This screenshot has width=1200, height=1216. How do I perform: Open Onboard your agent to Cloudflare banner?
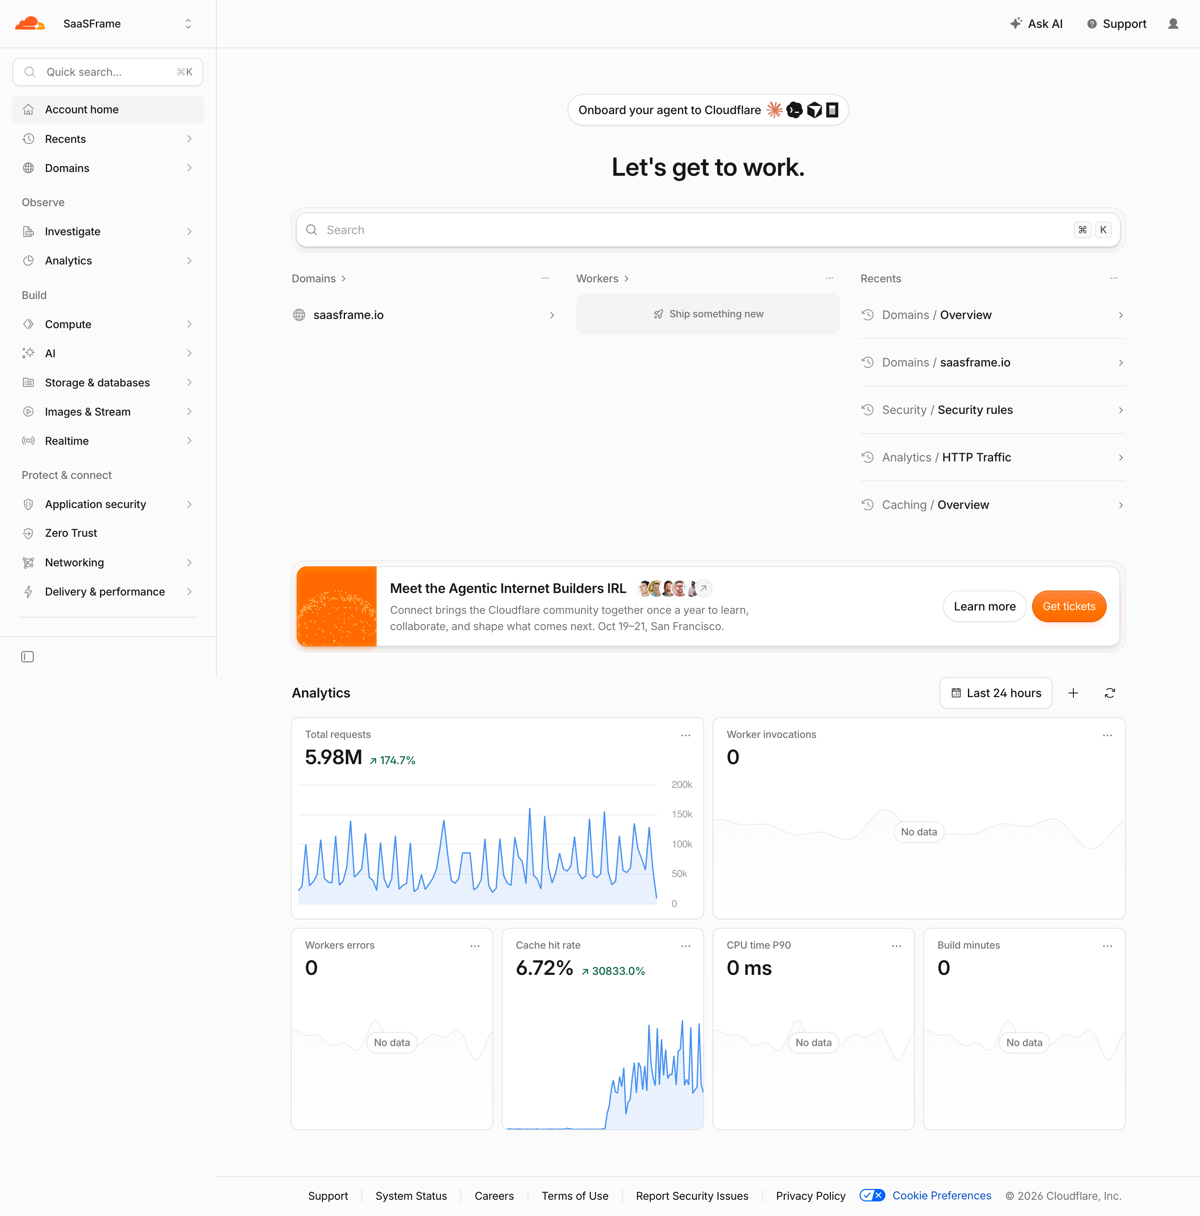tap(707, 110)
